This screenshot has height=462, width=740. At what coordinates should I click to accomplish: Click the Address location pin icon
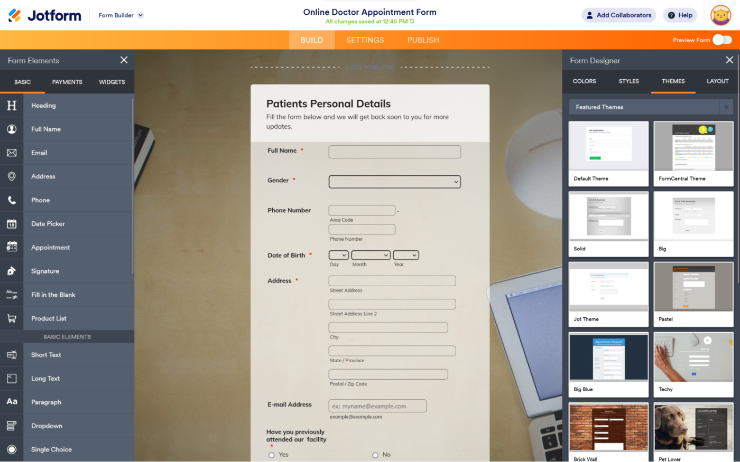(x=12, y=176)
